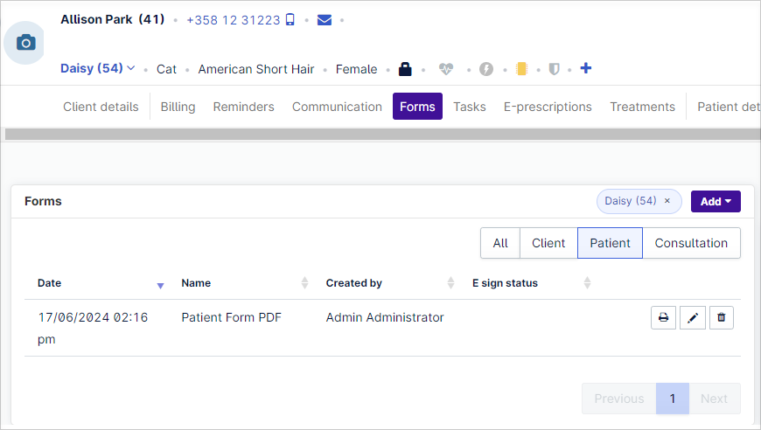This screenshot has height=430, width=761.
Task: Filter forms by Consultation
Action: tap(691, 243)
